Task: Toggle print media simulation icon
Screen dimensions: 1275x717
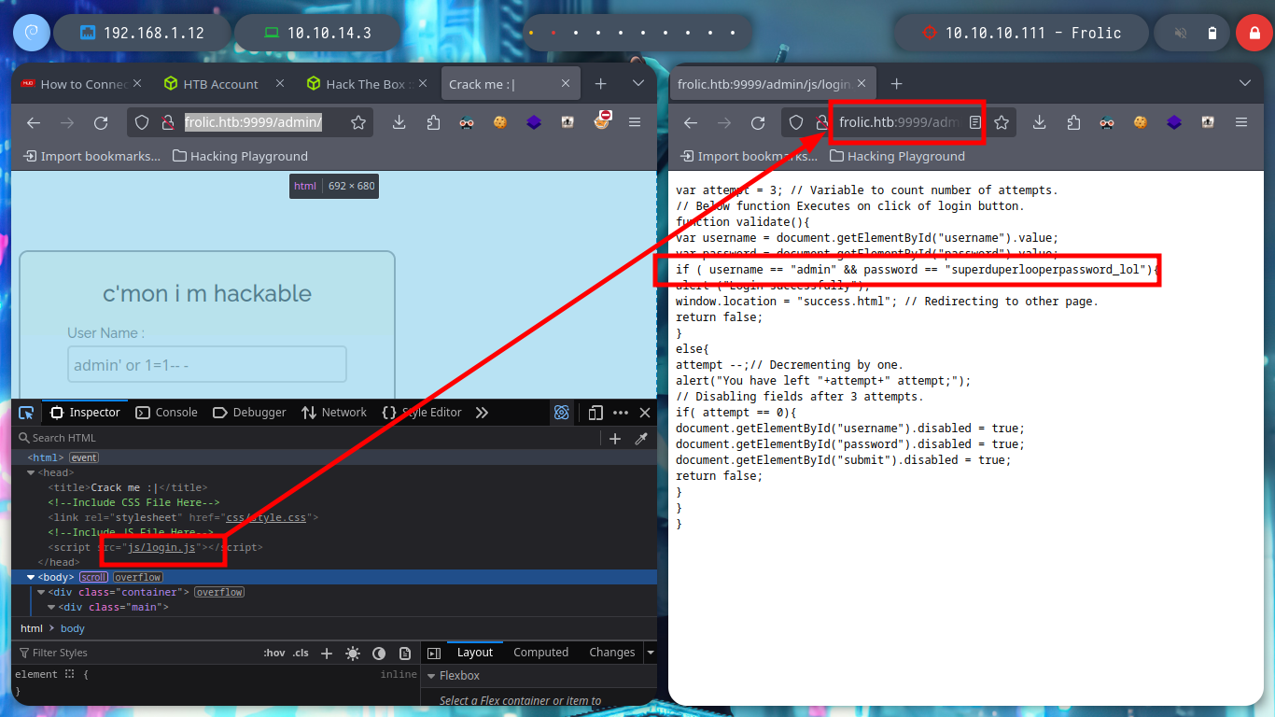Action: pyautogui.click(x=405, y=654)
